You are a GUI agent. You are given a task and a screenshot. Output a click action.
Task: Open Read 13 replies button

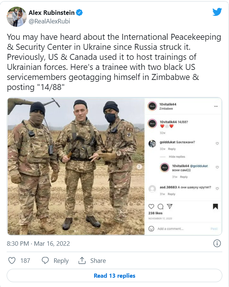pos(114,275)
